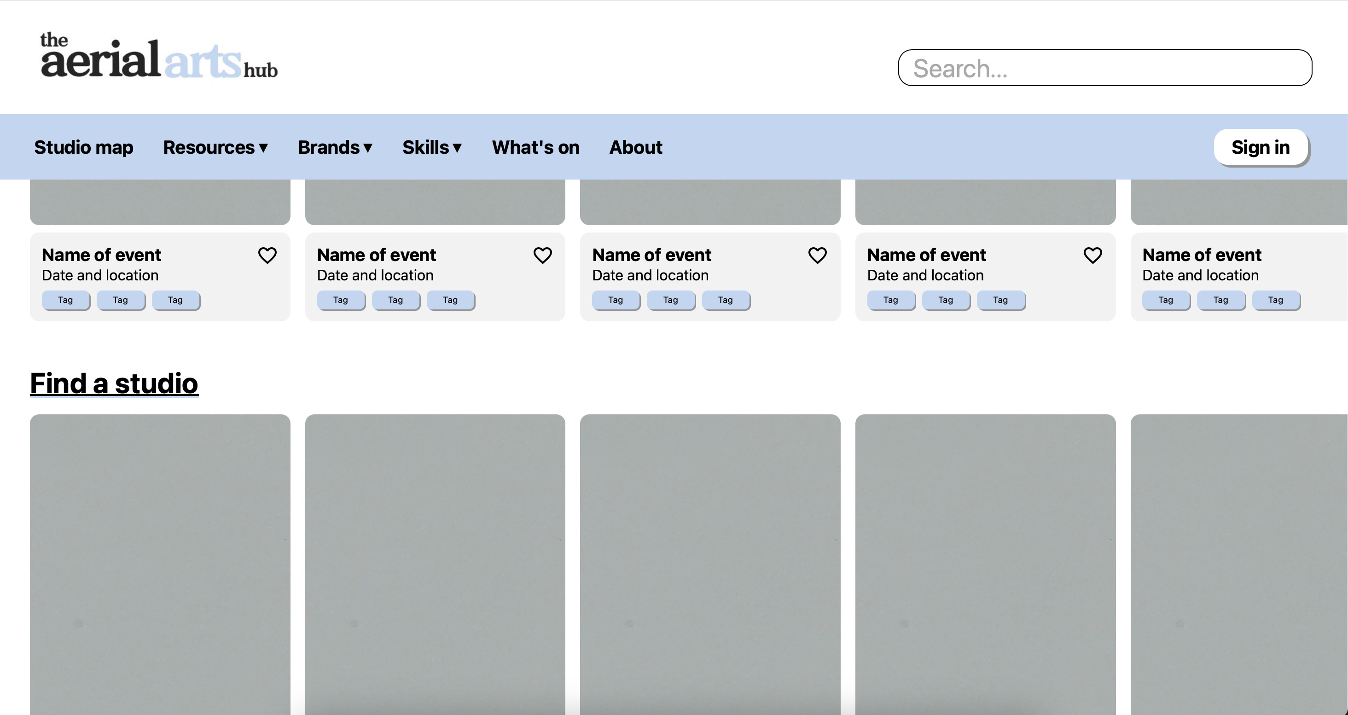
Task: Click last Tag on fifth event card
Action: [x=1276, y=300]
